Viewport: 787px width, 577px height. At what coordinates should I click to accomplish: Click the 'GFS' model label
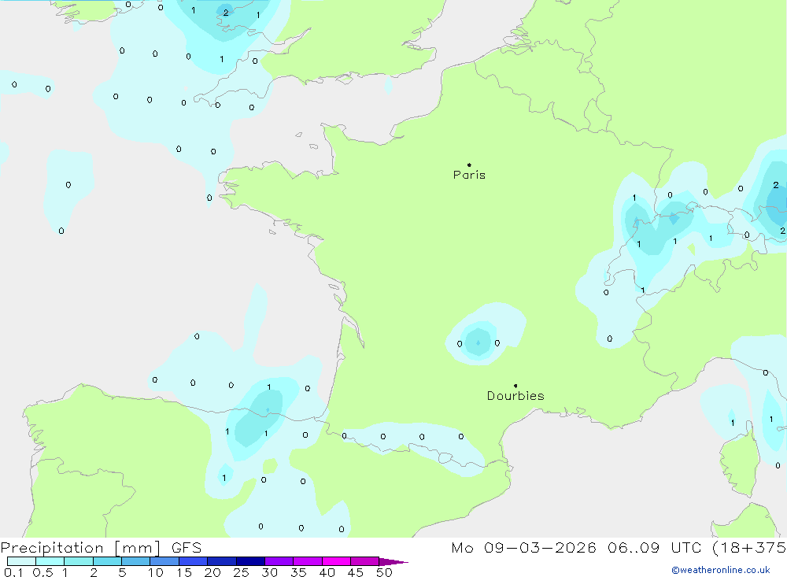point(187,548)
